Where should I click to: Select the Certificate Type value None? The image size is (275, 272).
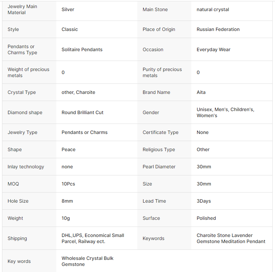click(x=202, y=132)
